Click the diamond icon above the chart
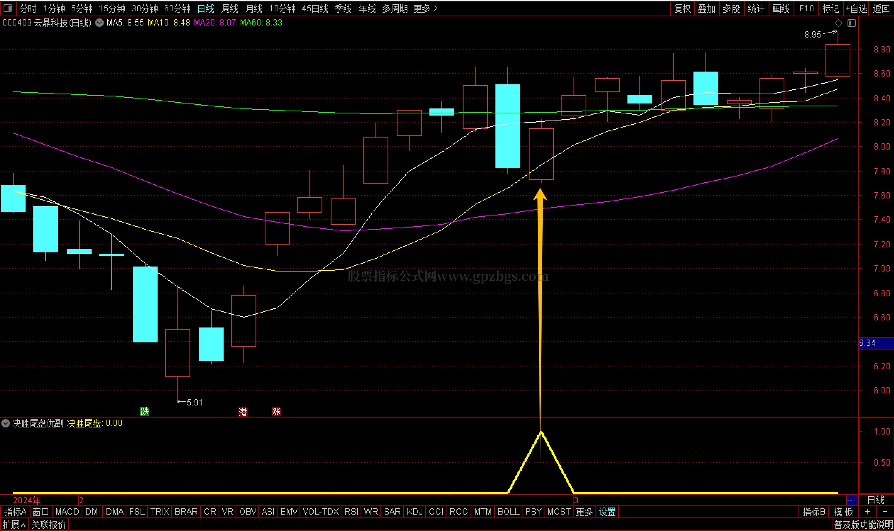894x532 pixels. pos(839,23)
